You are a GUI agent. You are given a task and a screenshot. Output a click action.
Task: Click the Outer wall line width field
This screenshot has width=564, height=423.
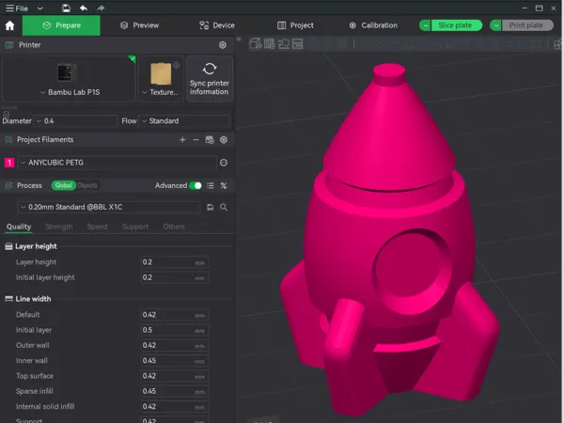click(174, 345)
